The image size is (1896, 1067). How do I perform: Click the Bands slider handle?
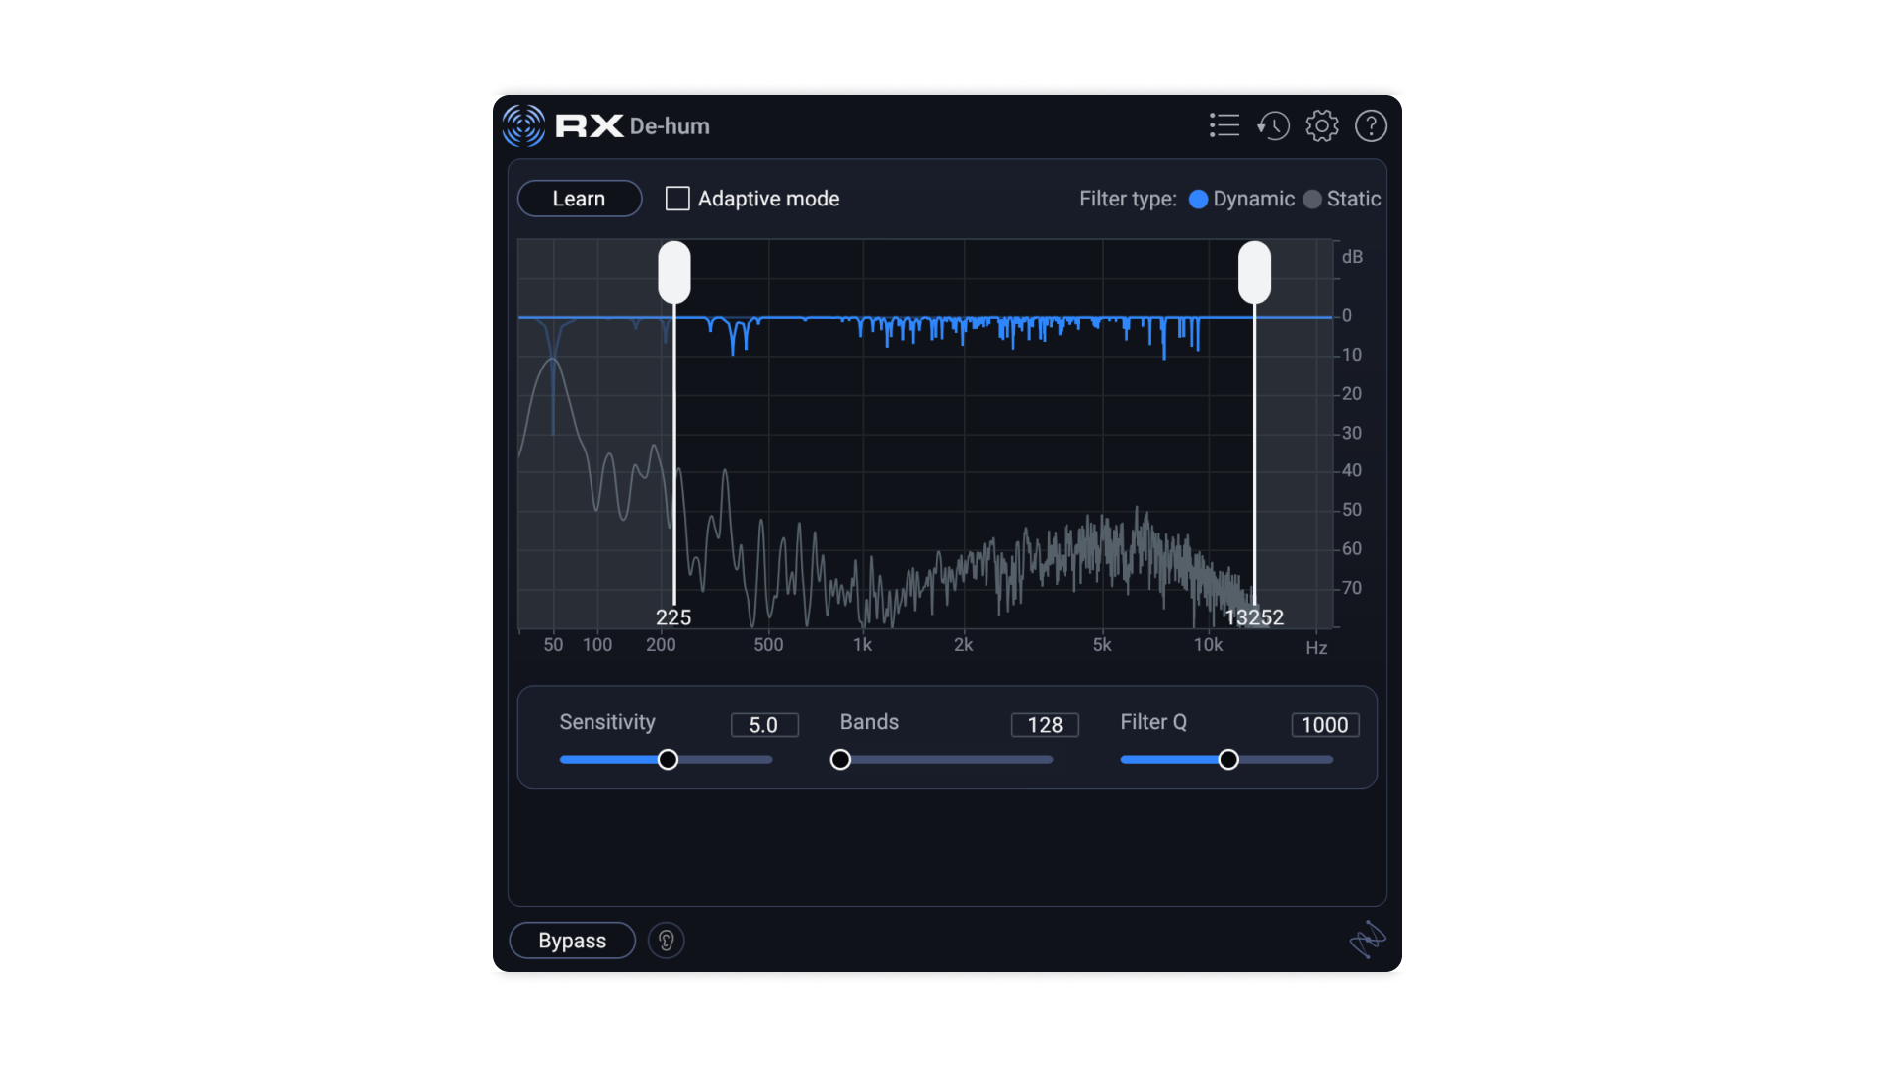coord(840,760)
